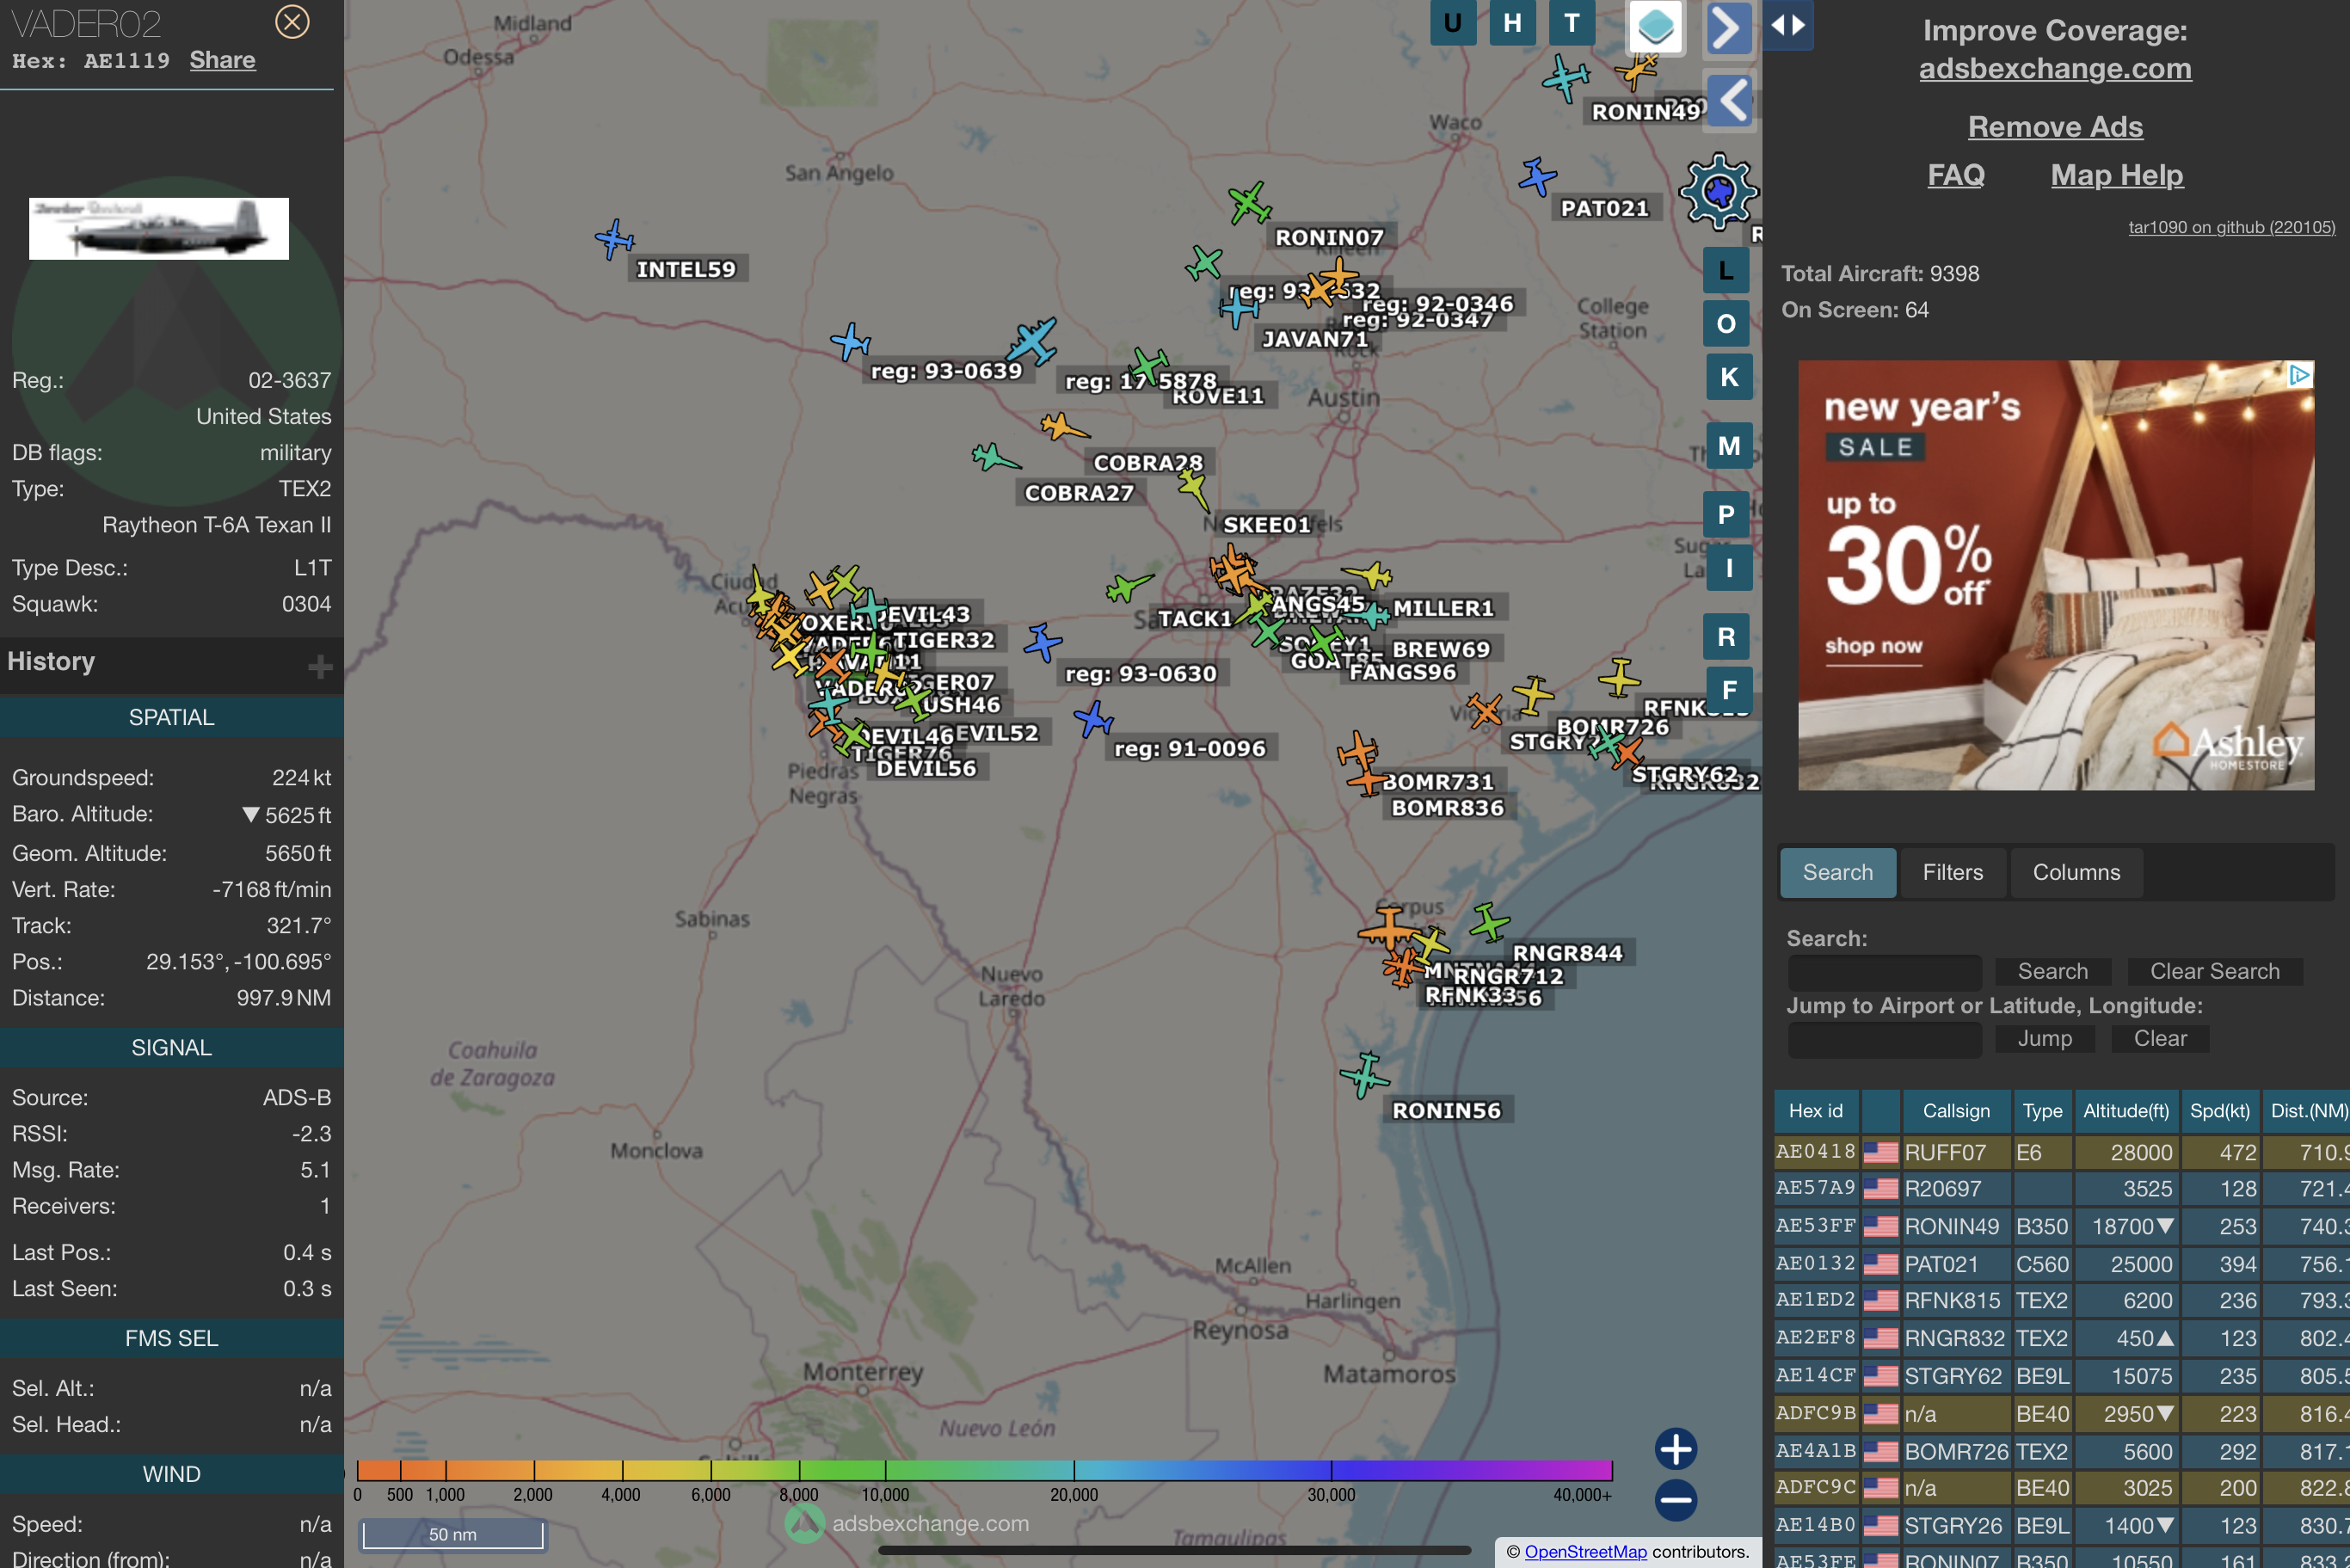This screenshot has height=1568, width=2350.
Task: Select the COBRA27 aircraft icon on map
Action: point(995,458)
